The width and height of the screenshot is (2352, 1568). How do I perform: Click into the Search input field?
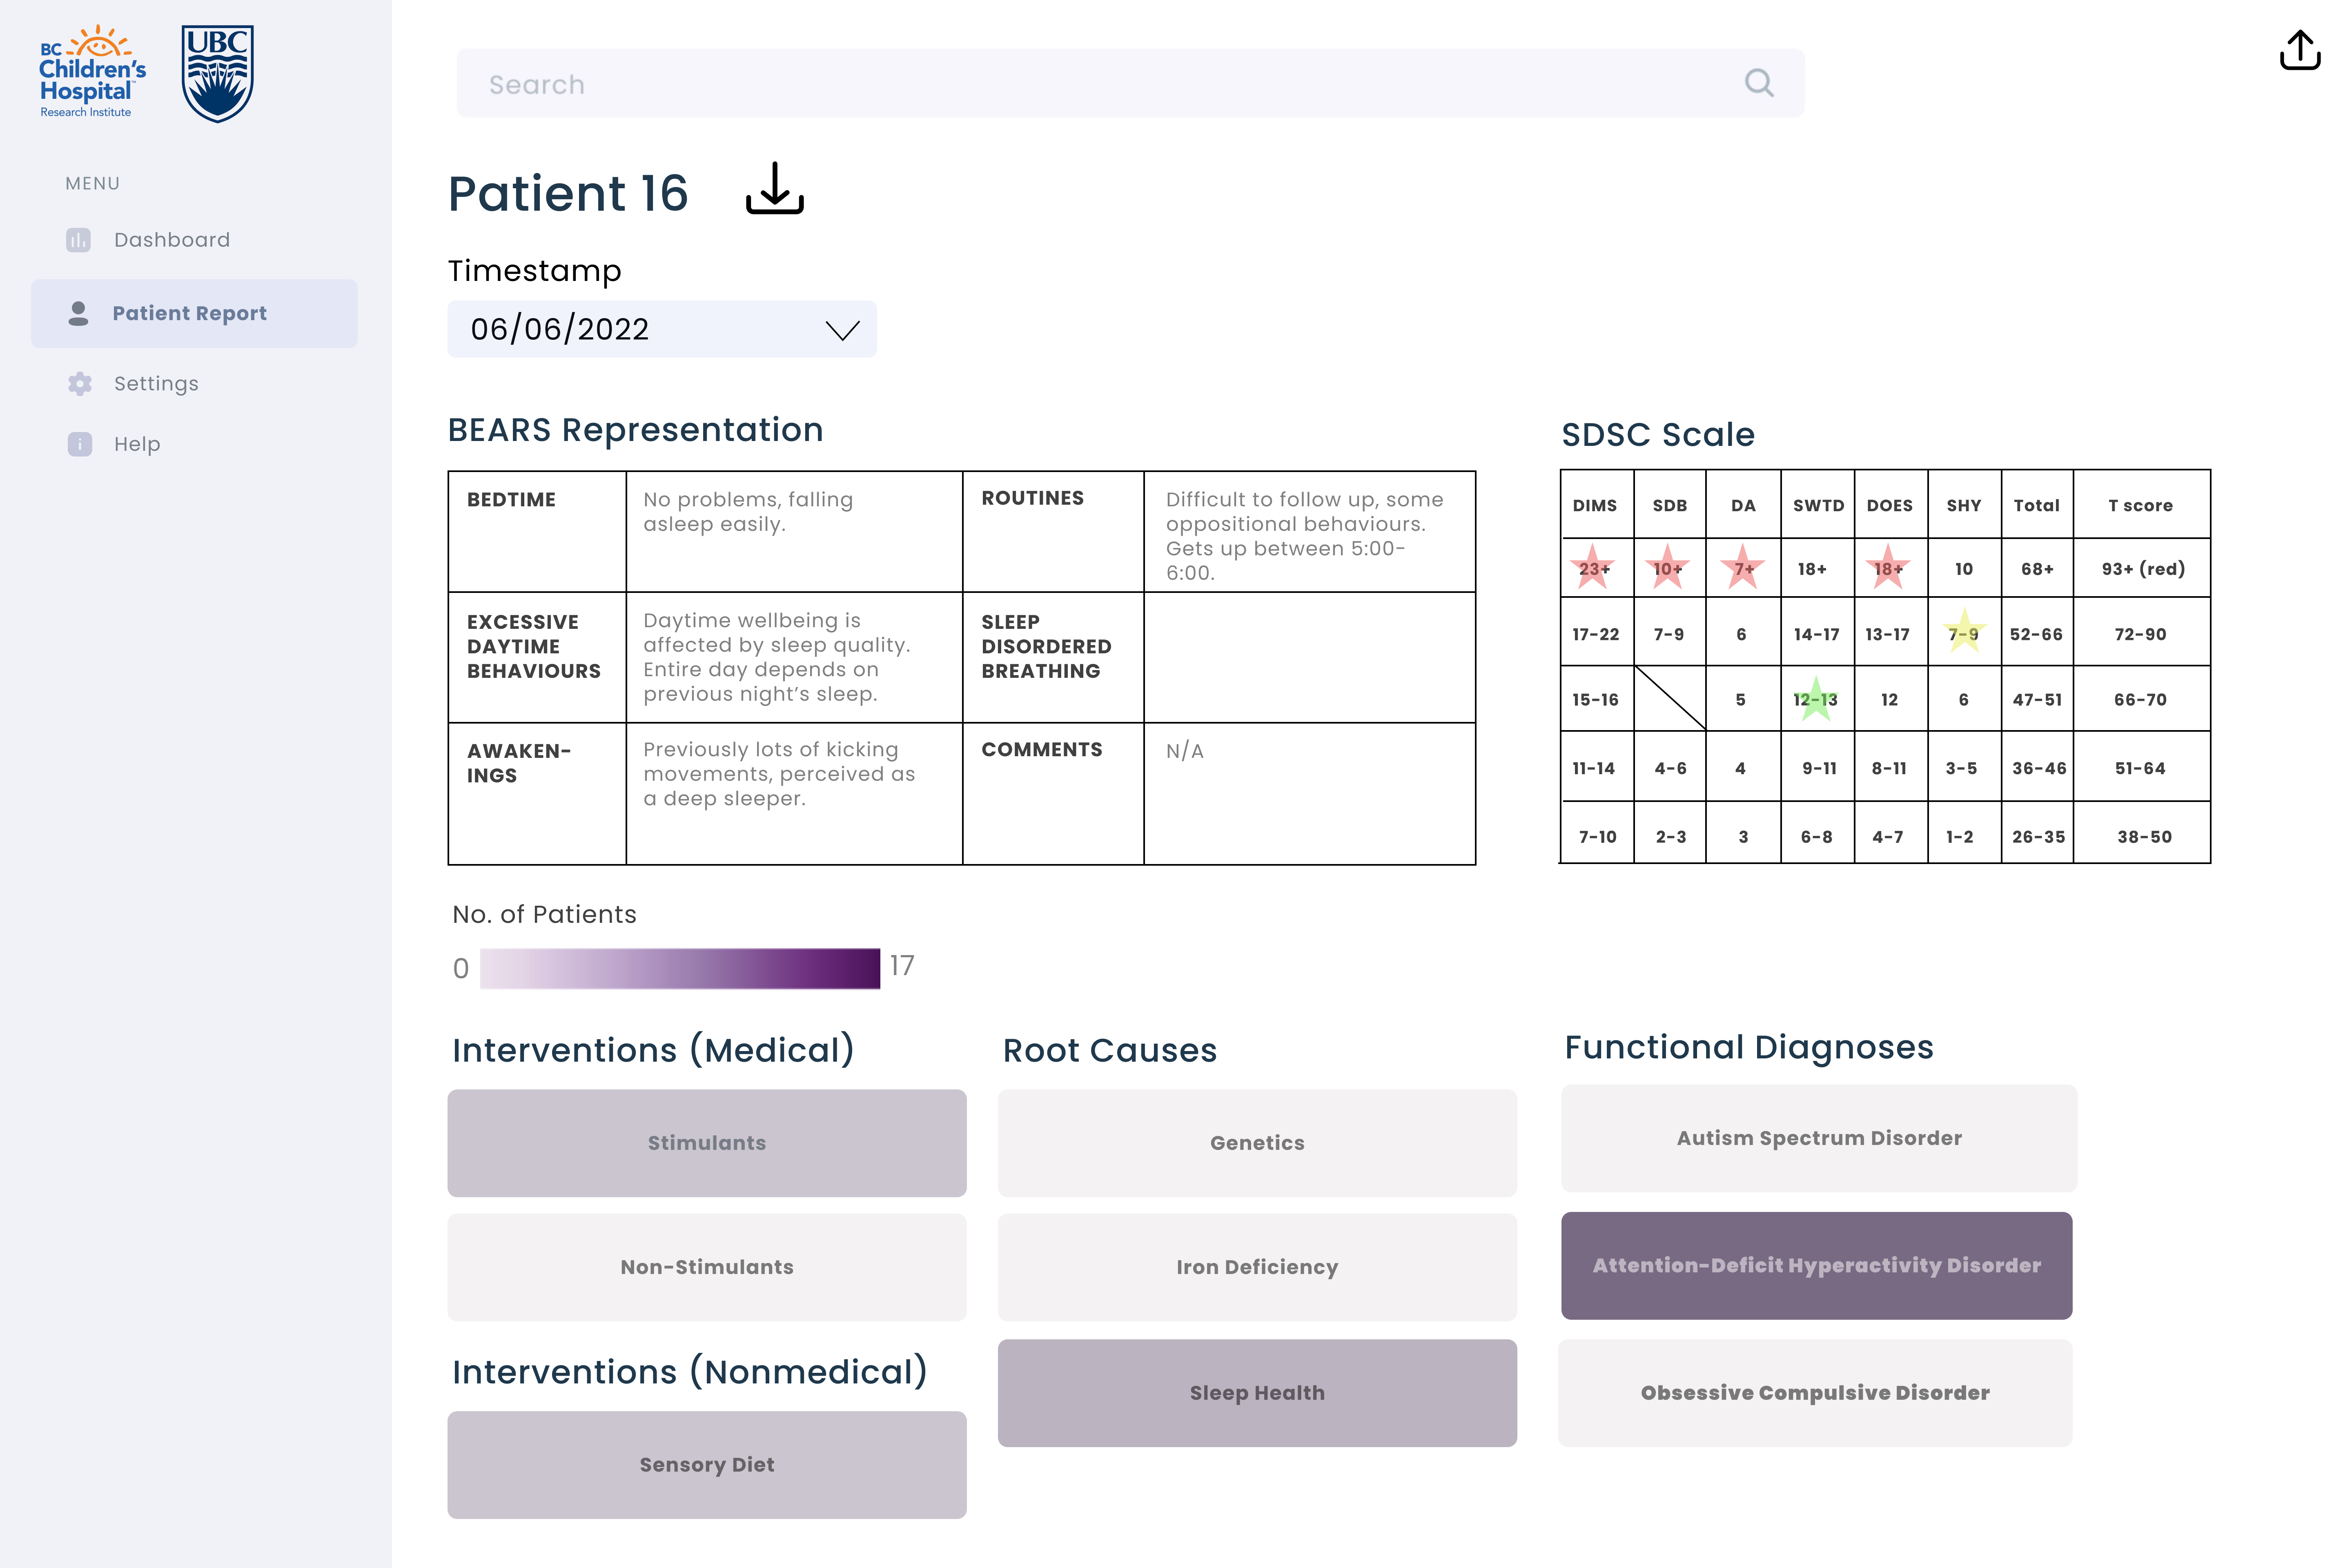click(1100, 84)
